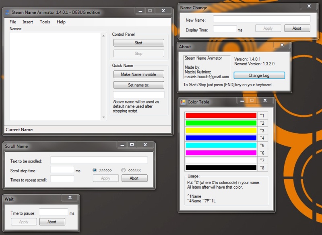The image size is (322, 235).
Task: Click the Times to repeat scroll field
Action: pyautogui.click(x=62, y=179)
